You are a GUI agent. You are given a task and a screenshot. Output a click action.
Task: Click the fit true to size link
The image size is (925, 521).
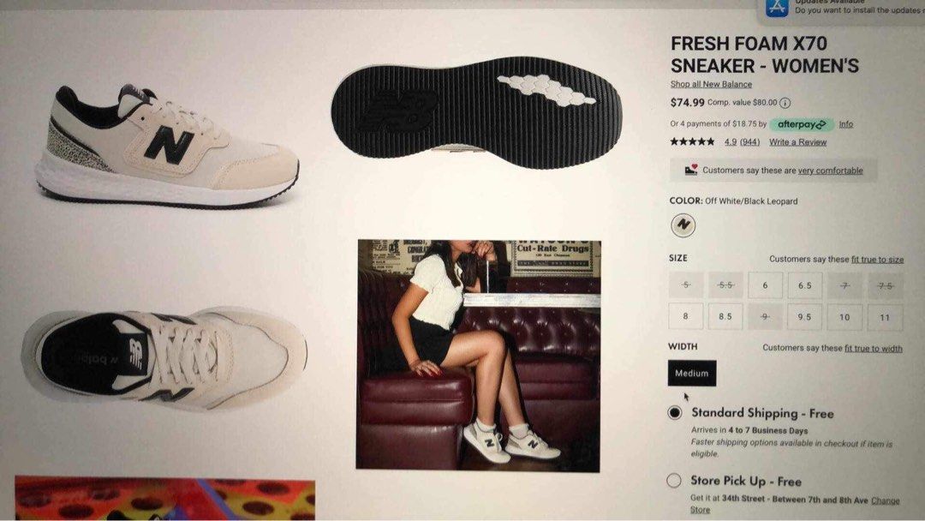coord(877,260)
